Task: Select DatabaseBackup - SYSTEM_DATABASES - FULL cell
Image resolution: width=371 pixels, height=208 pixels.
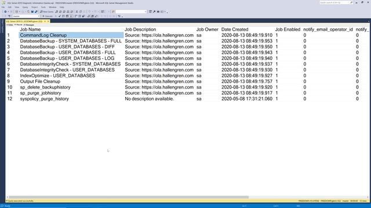Action: coord(71,41)
